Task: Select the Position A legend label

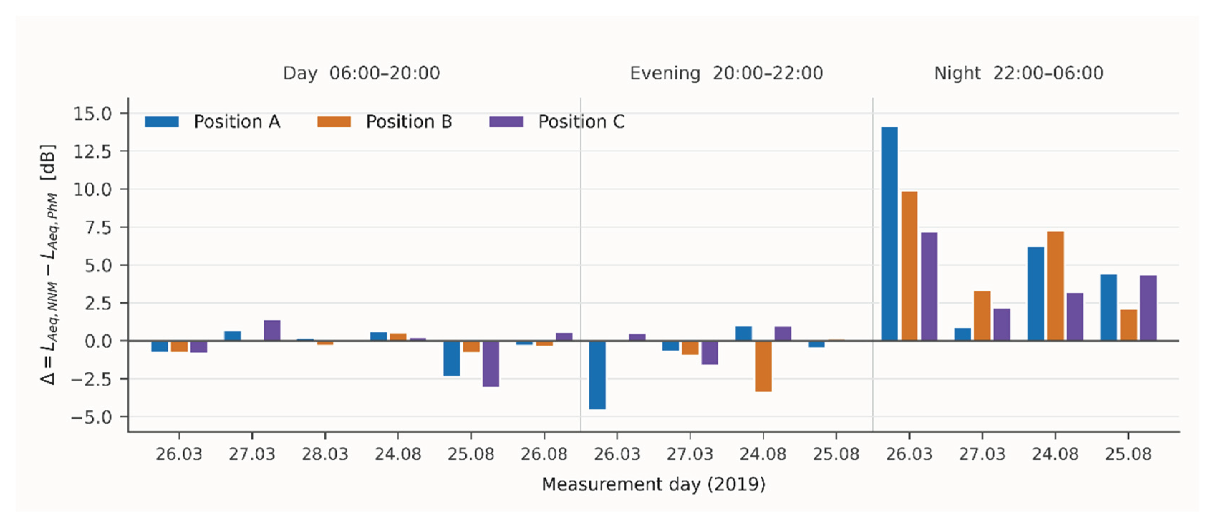Action: pyautogui.click(x=237, y=122)
